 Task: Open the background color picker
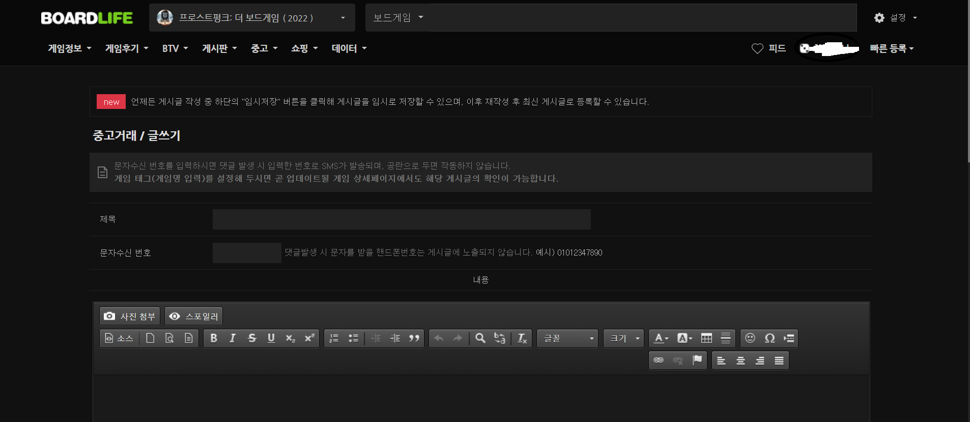(684, 338)
